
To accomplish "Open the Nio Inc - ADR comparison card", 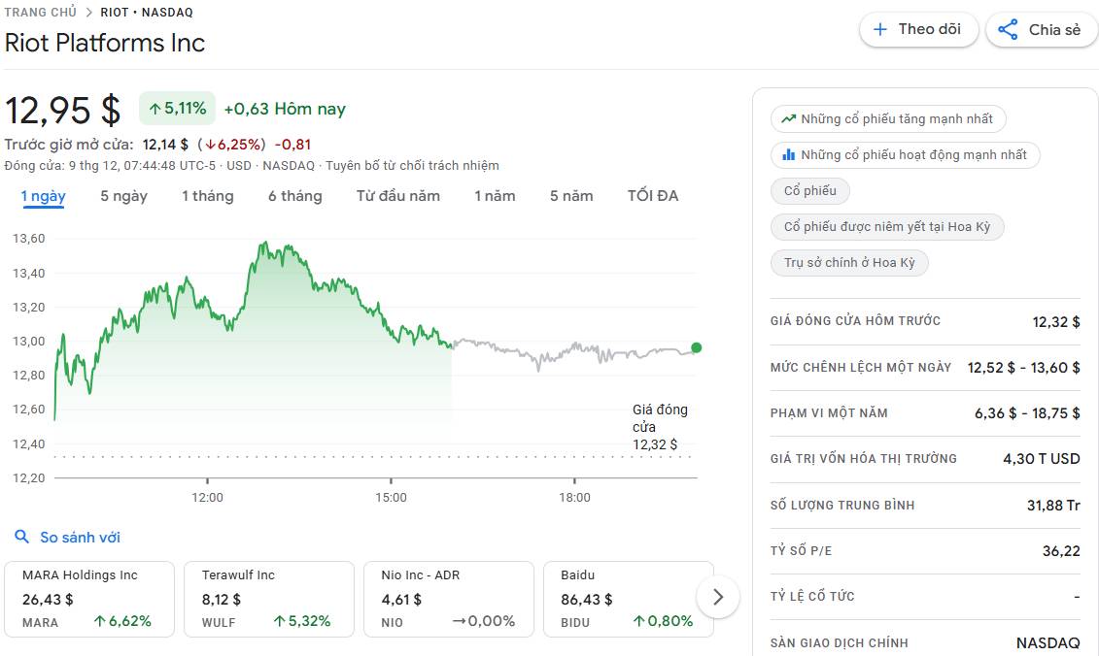I will pos(449,600).
